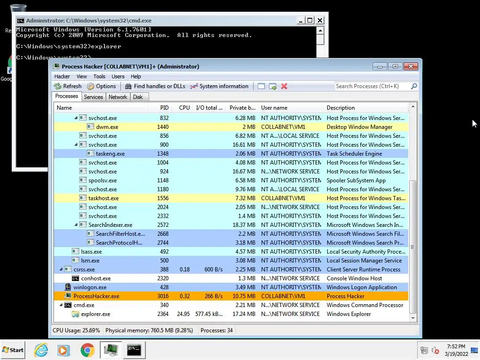Viewport: 480px width, 360px height.
Task: Click the network tray icon
Action: 424,350
